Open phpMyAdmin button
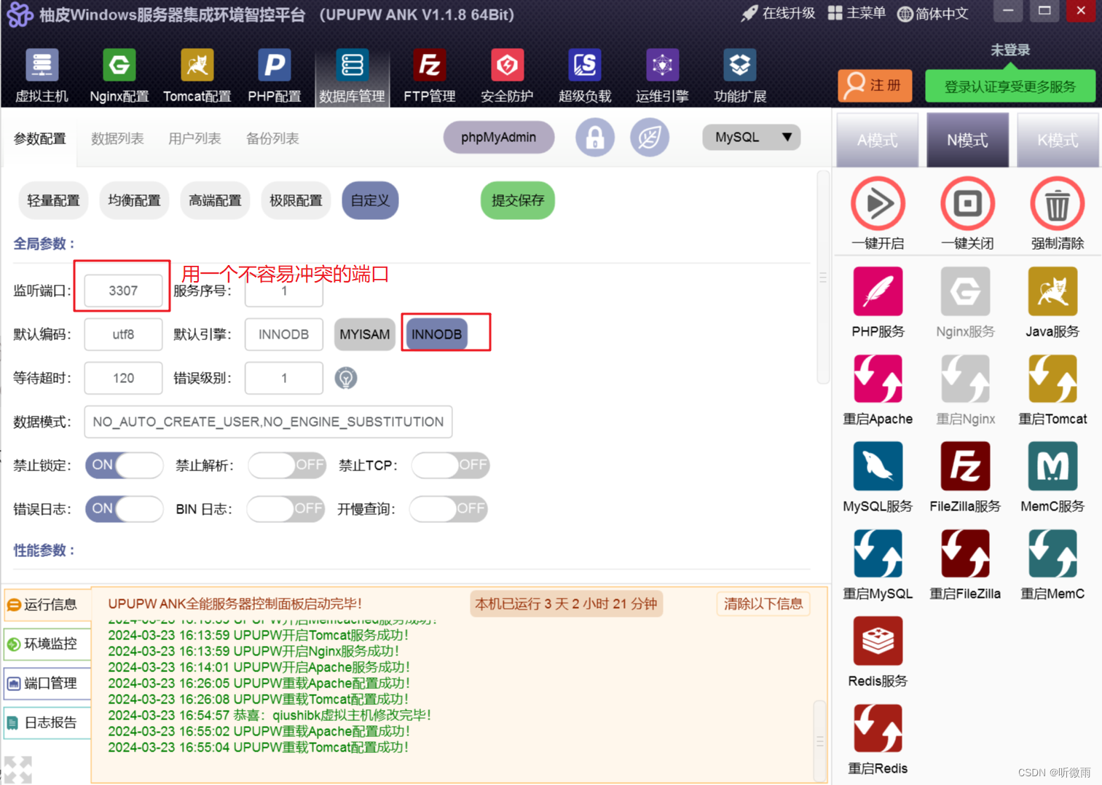Image resolution: width=1102 pixels, height=785 pixels. 498,137
